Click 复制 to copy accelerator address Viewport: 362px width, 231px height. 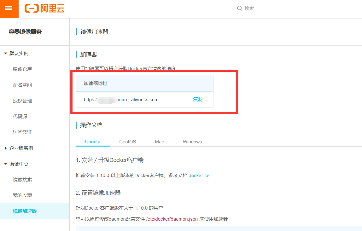[x=198, y=100]
